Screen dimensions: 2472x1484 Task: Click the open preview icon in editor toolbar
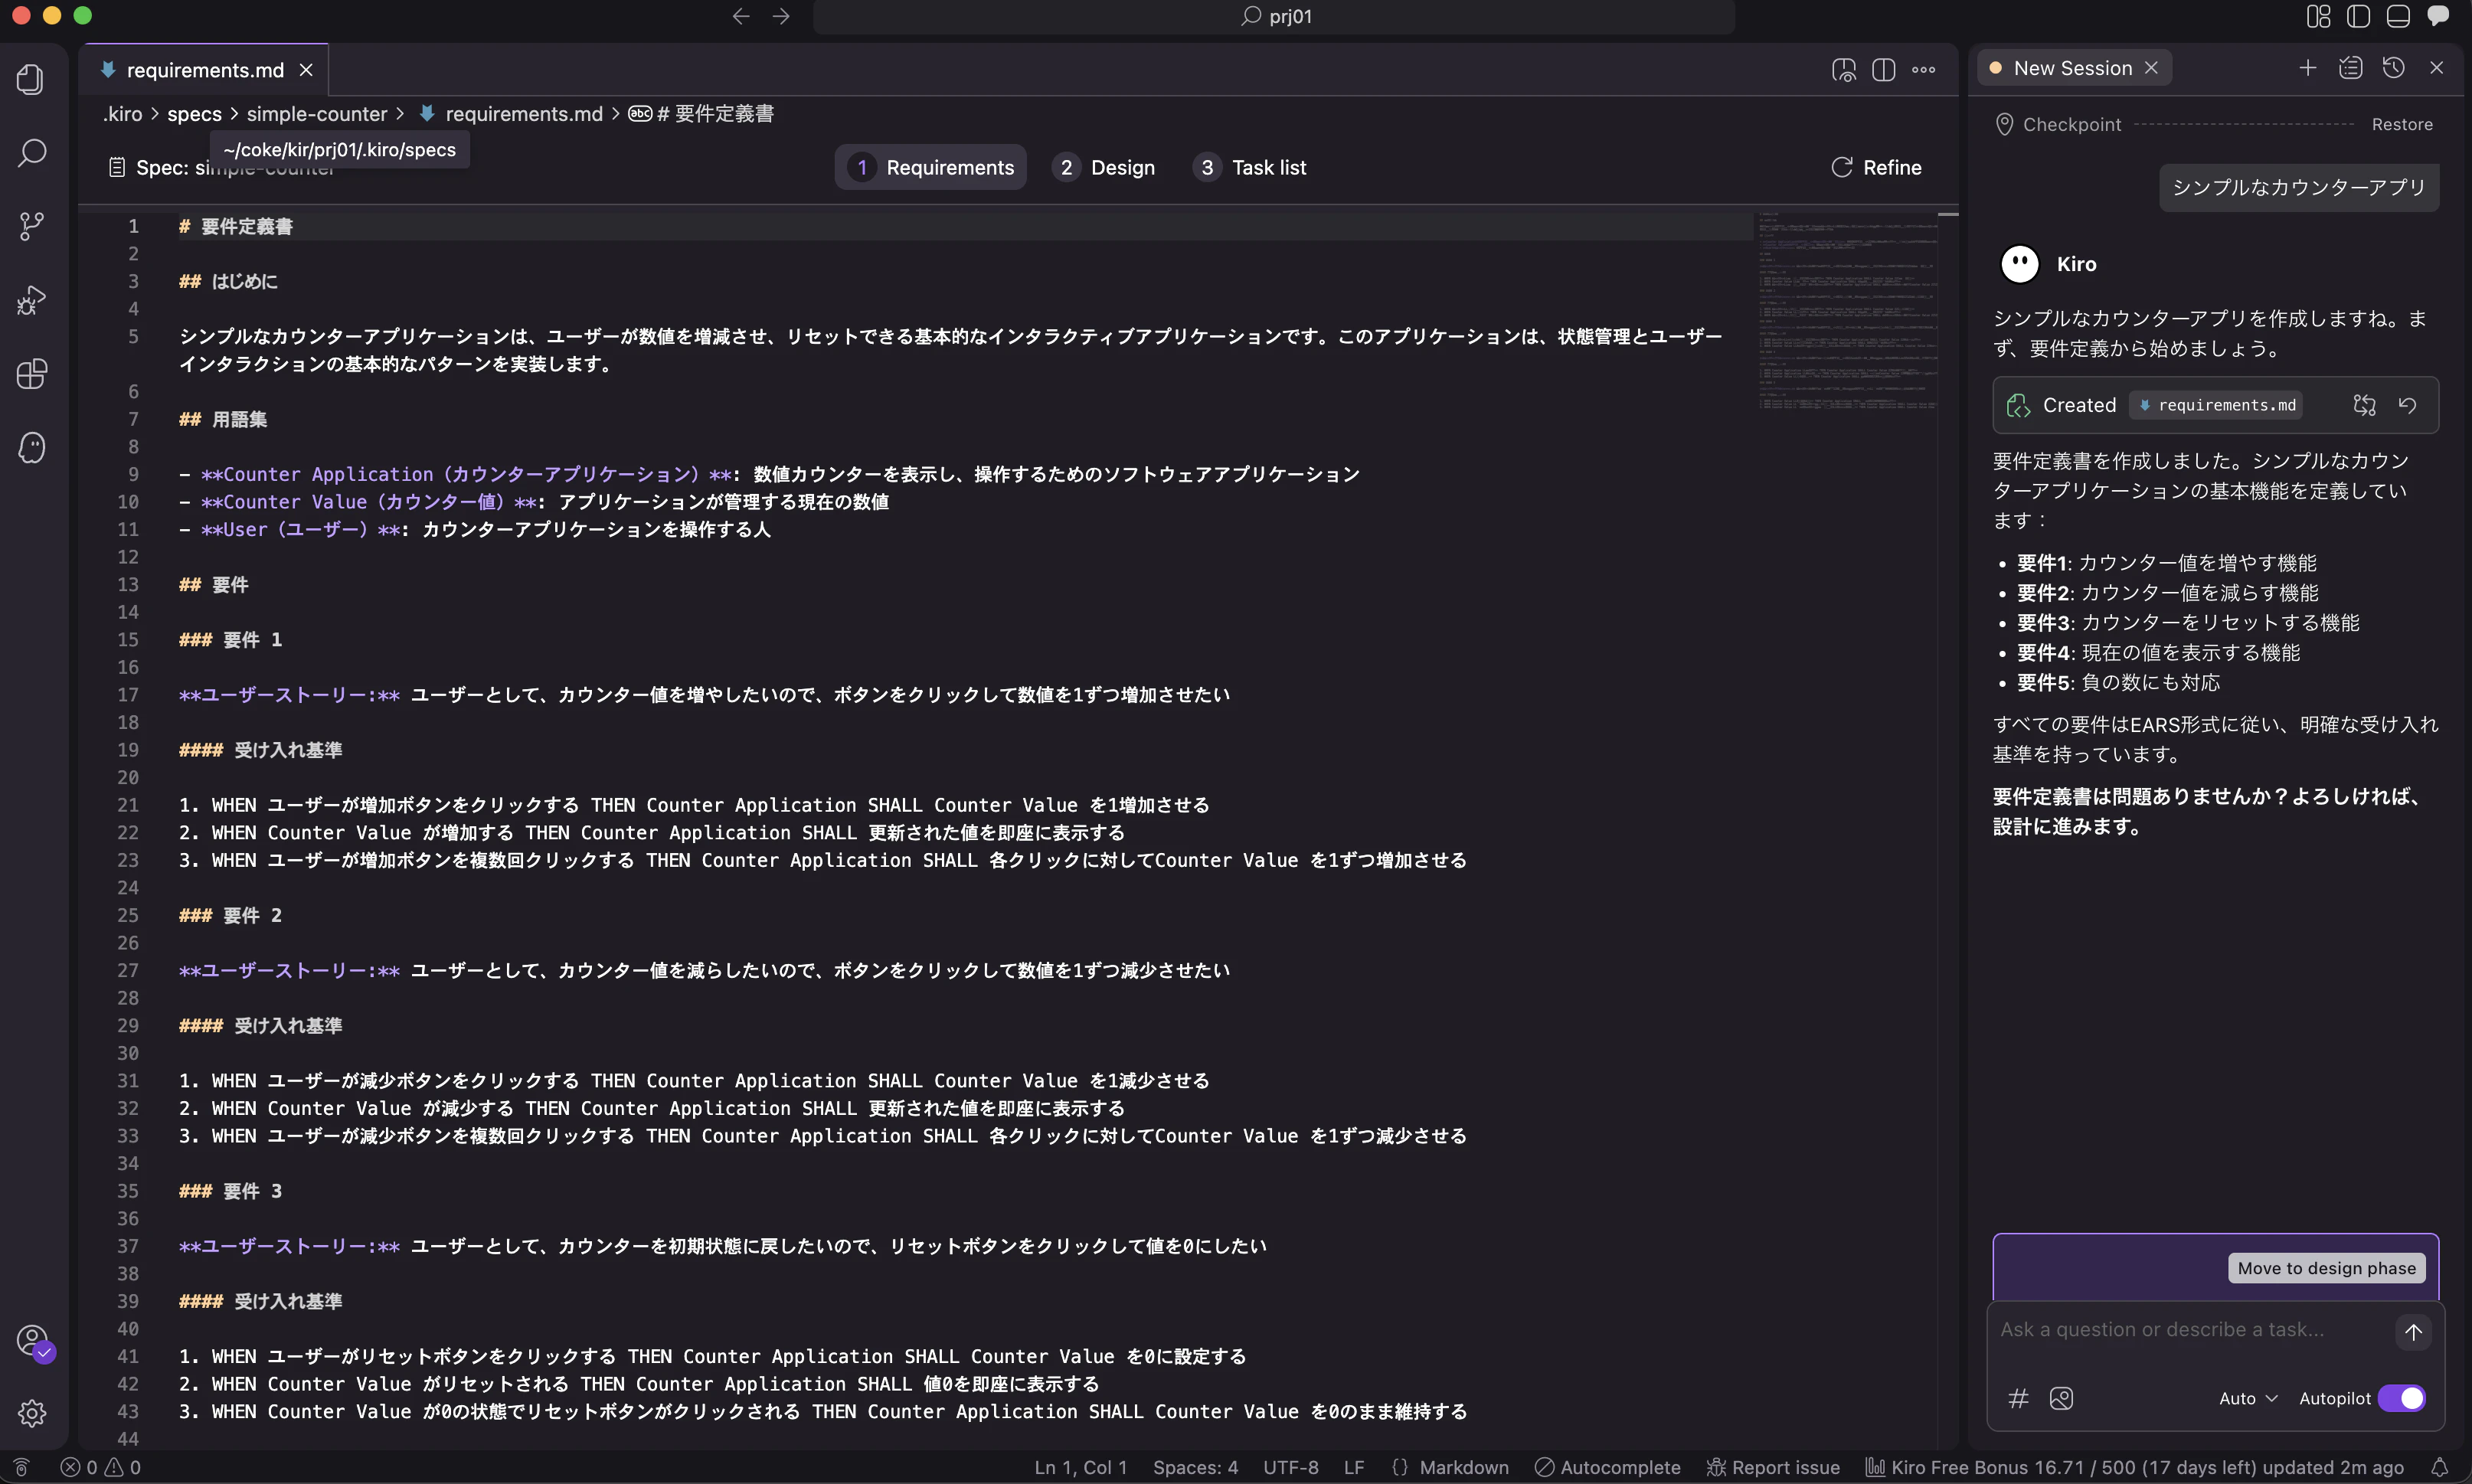point(1843,70)
